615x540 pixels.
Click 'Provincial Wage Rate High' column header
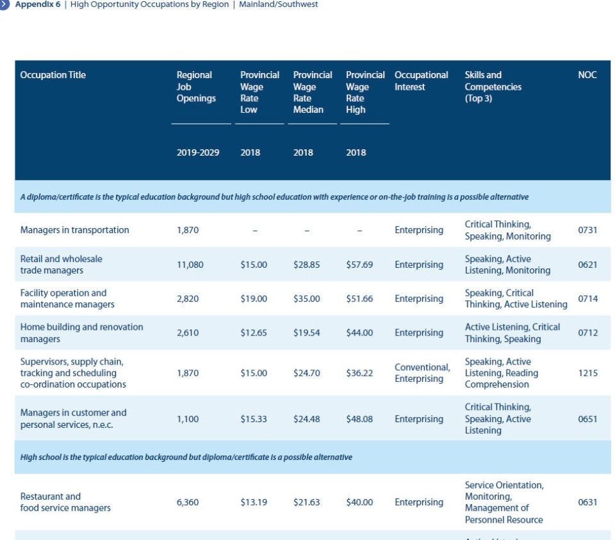tap(365, 92)
